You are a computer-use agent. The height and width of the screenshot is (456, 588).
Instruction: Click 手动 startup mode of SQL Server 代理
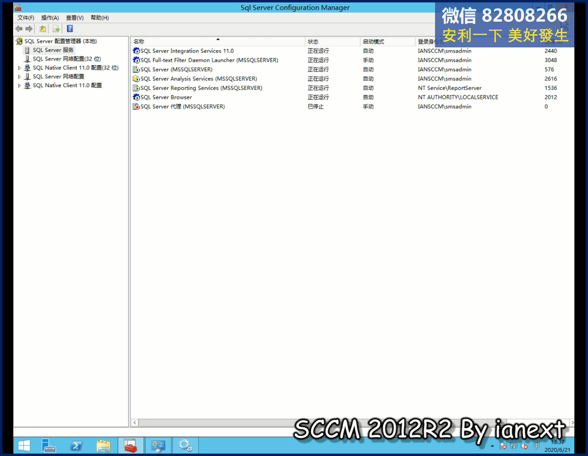pyautogui.click(x=368, y=106)
